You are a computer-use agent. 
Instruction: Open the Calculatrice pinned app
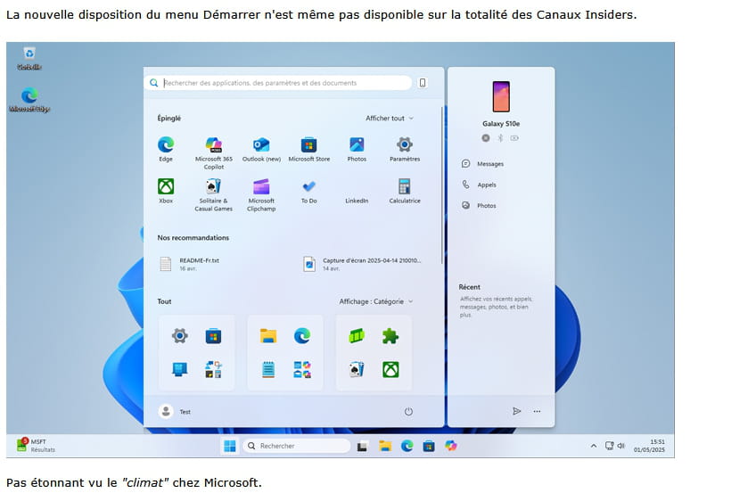tap(405, 191)
